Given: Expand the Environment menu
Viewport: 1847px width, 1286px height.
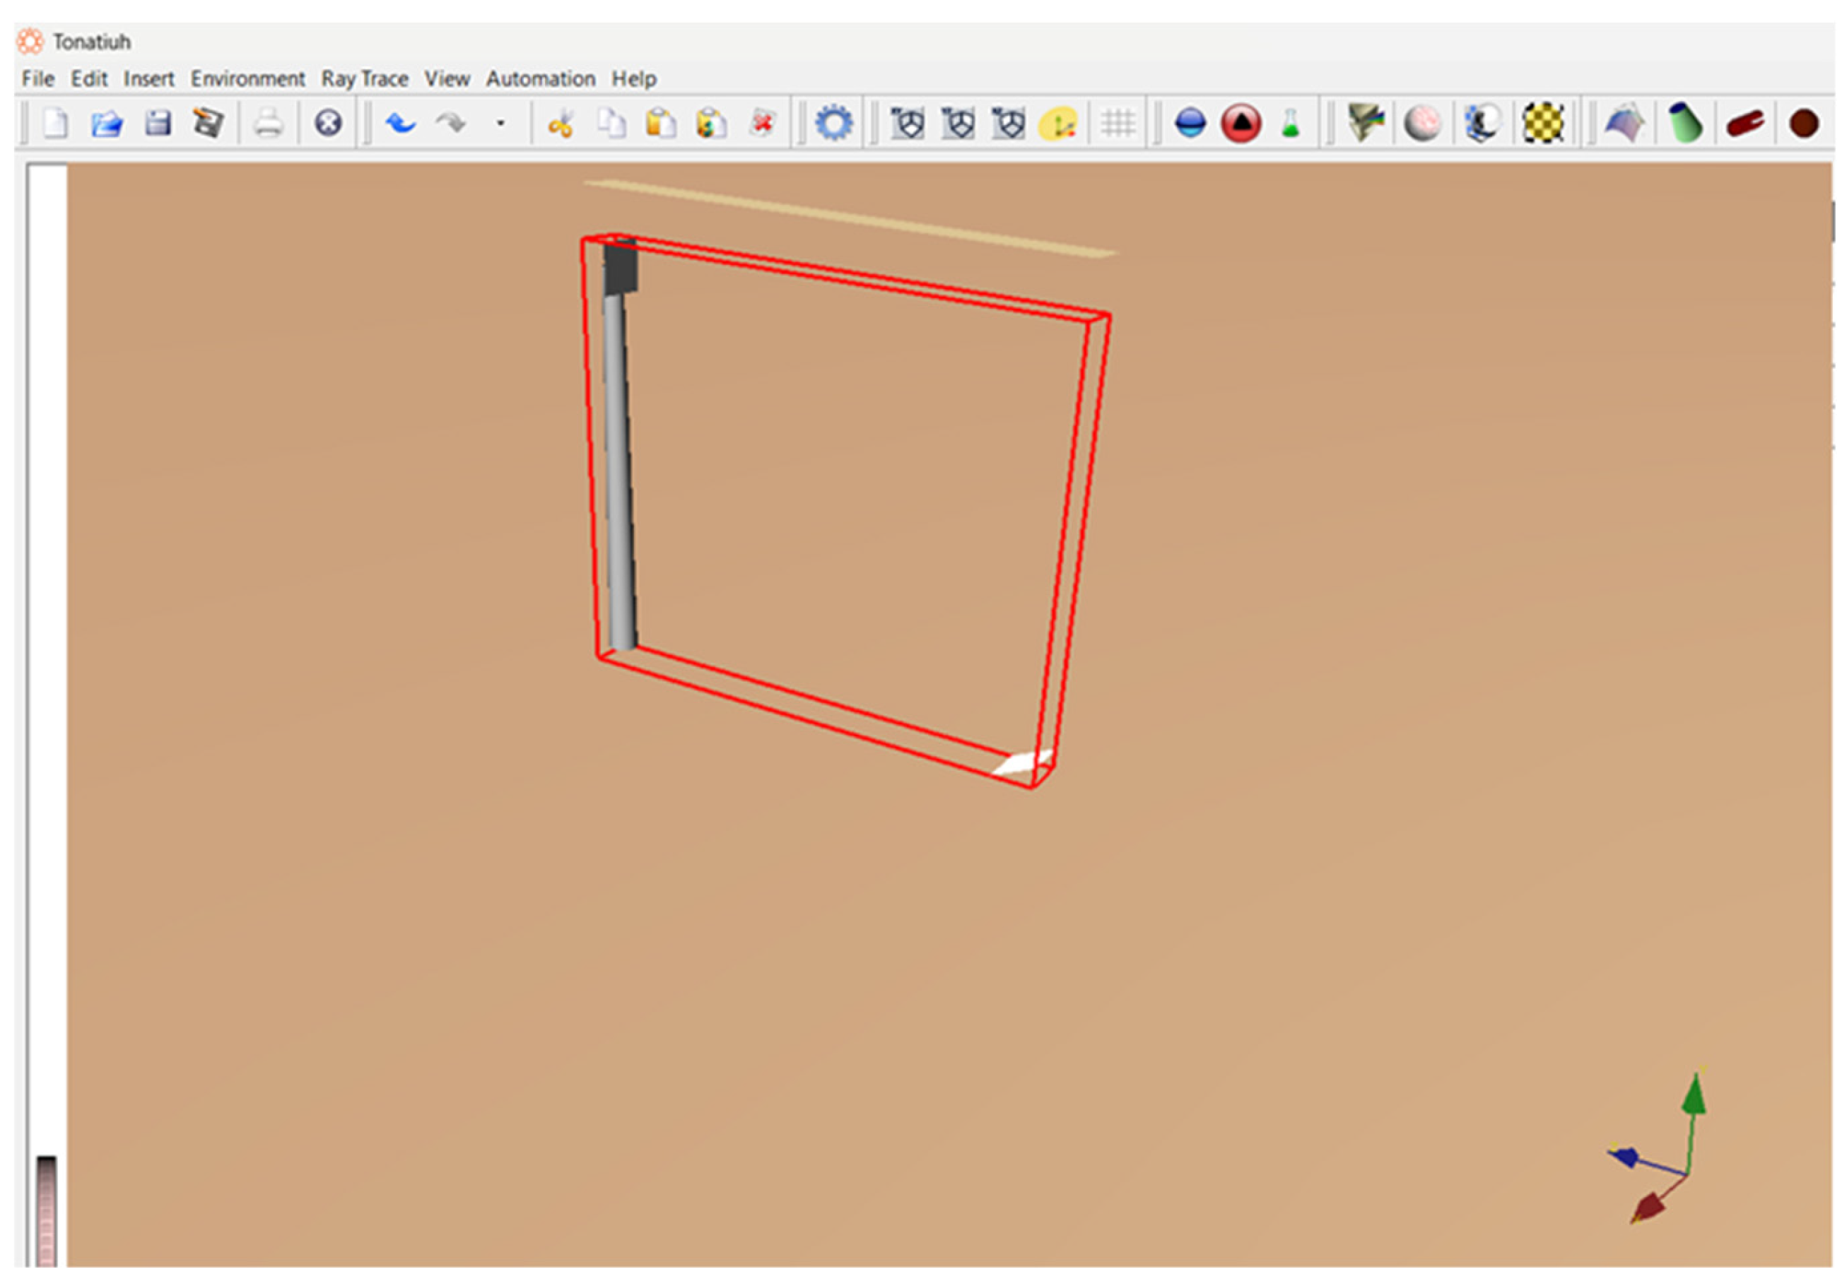Looking at the screenshot, I should 248,79.
